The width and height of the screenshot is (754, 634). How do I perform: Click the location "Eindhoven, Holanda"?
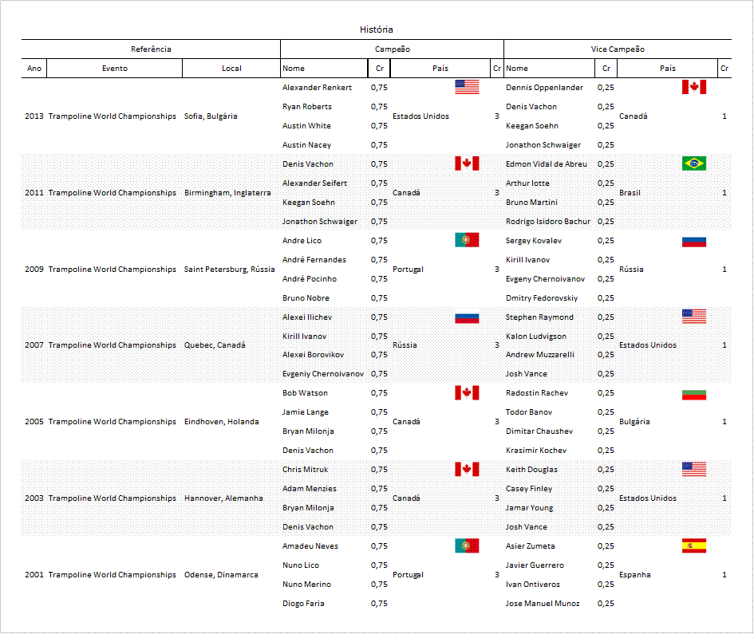tap(222, 421)
